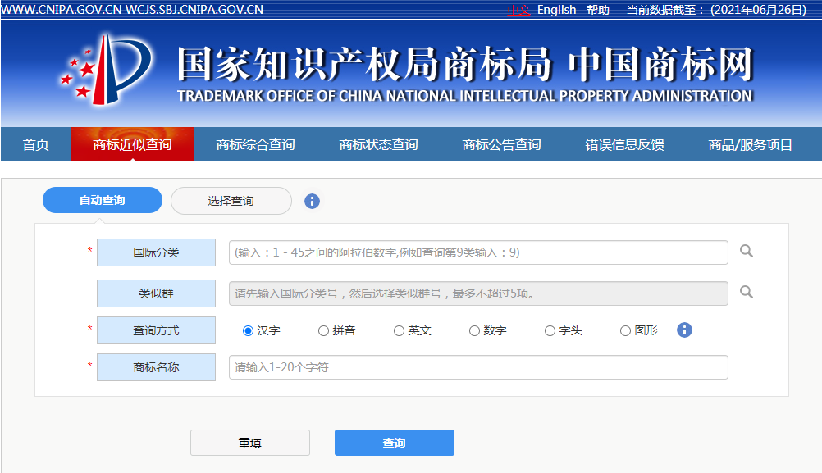
Task: Go to the 首页 homepage tab
Action: point(34,143)
